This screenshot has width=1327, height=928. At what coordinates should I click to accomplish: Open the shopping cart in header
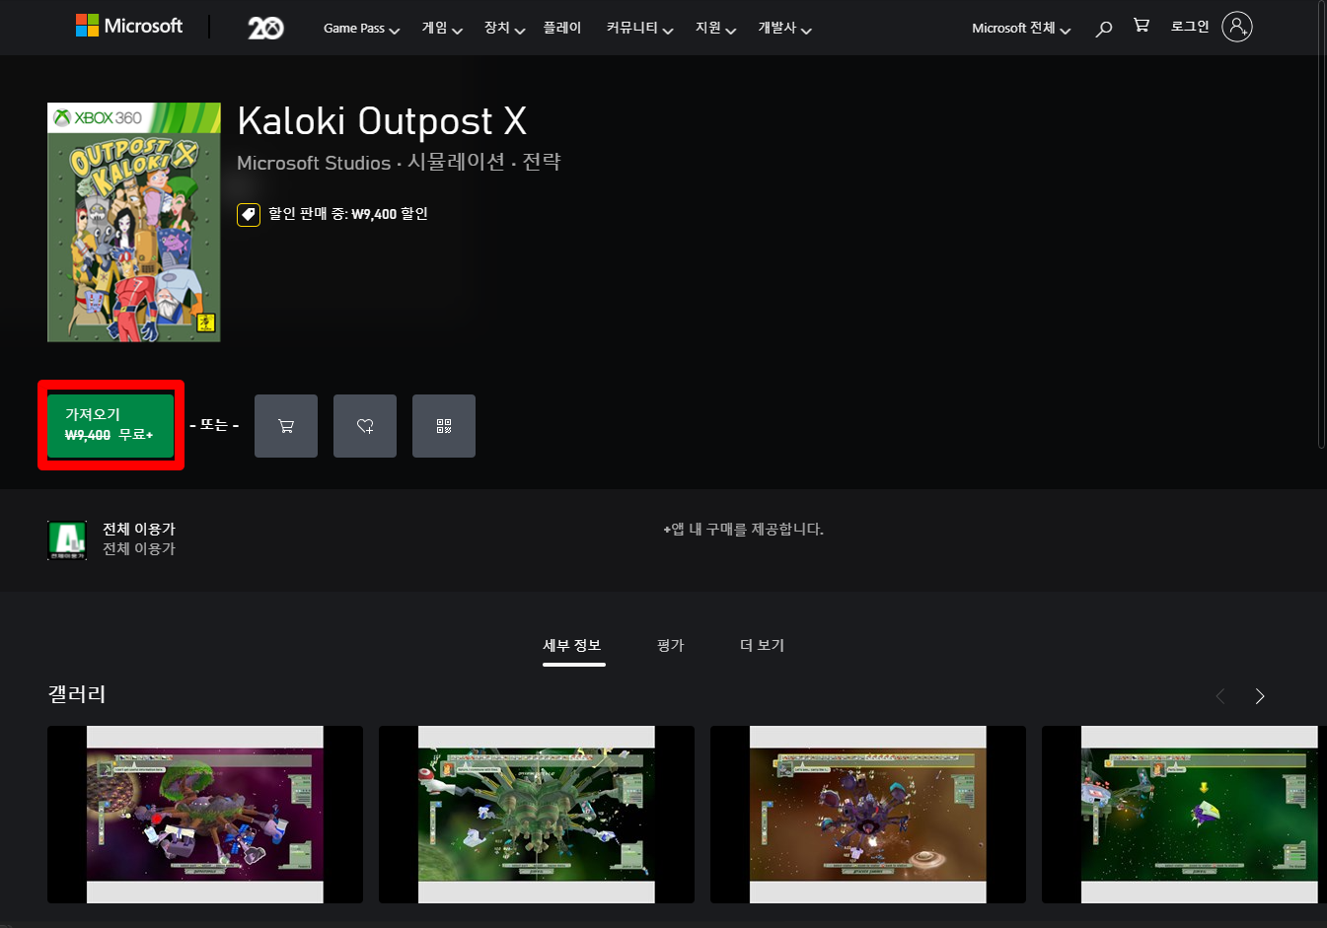[1142, 26]
